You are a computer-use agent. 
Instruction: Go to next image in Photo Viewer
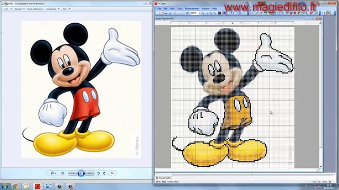click(90, 173)
